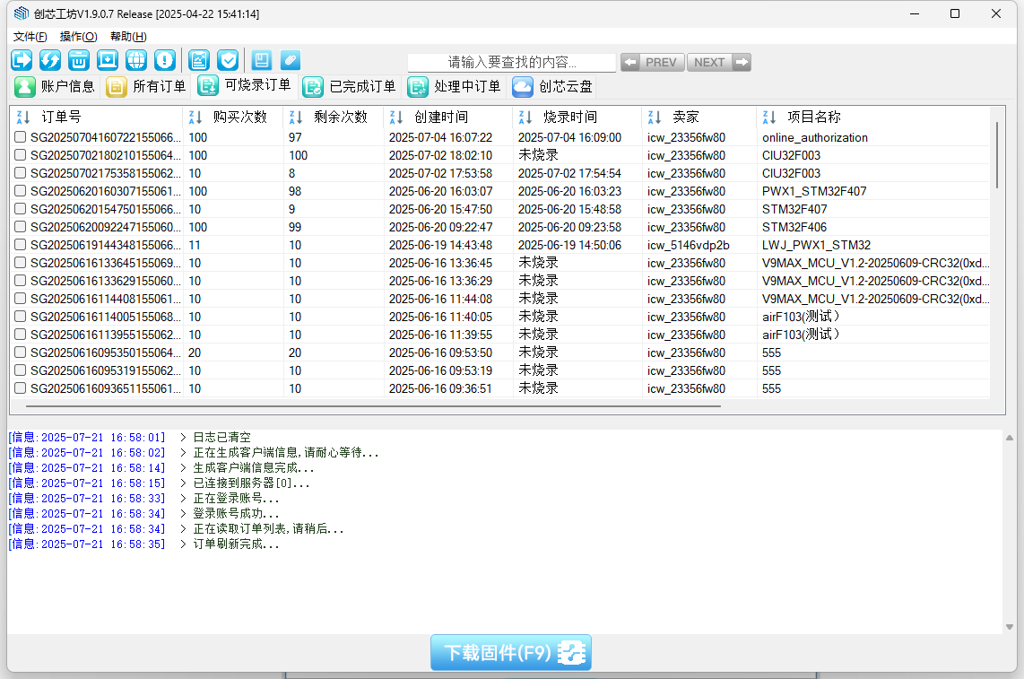Click the exclamation info toolbar icon
The width and height of the screenshot is (1024, 679).
coord(165,60)
